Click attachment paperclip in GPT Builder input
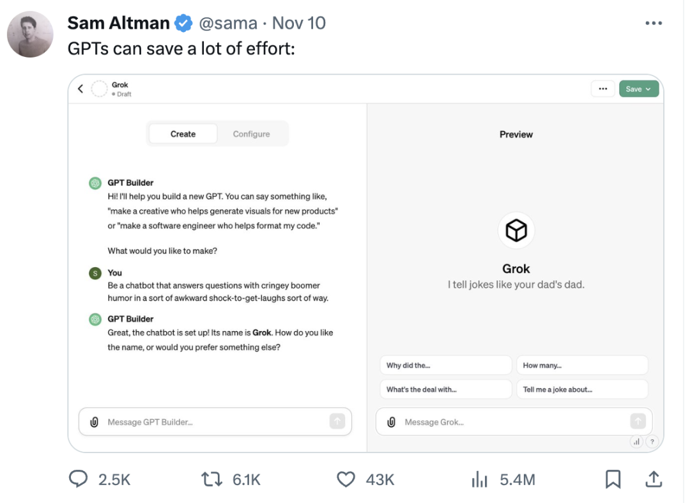Screen dimensions: 690x503 point(95,422)
